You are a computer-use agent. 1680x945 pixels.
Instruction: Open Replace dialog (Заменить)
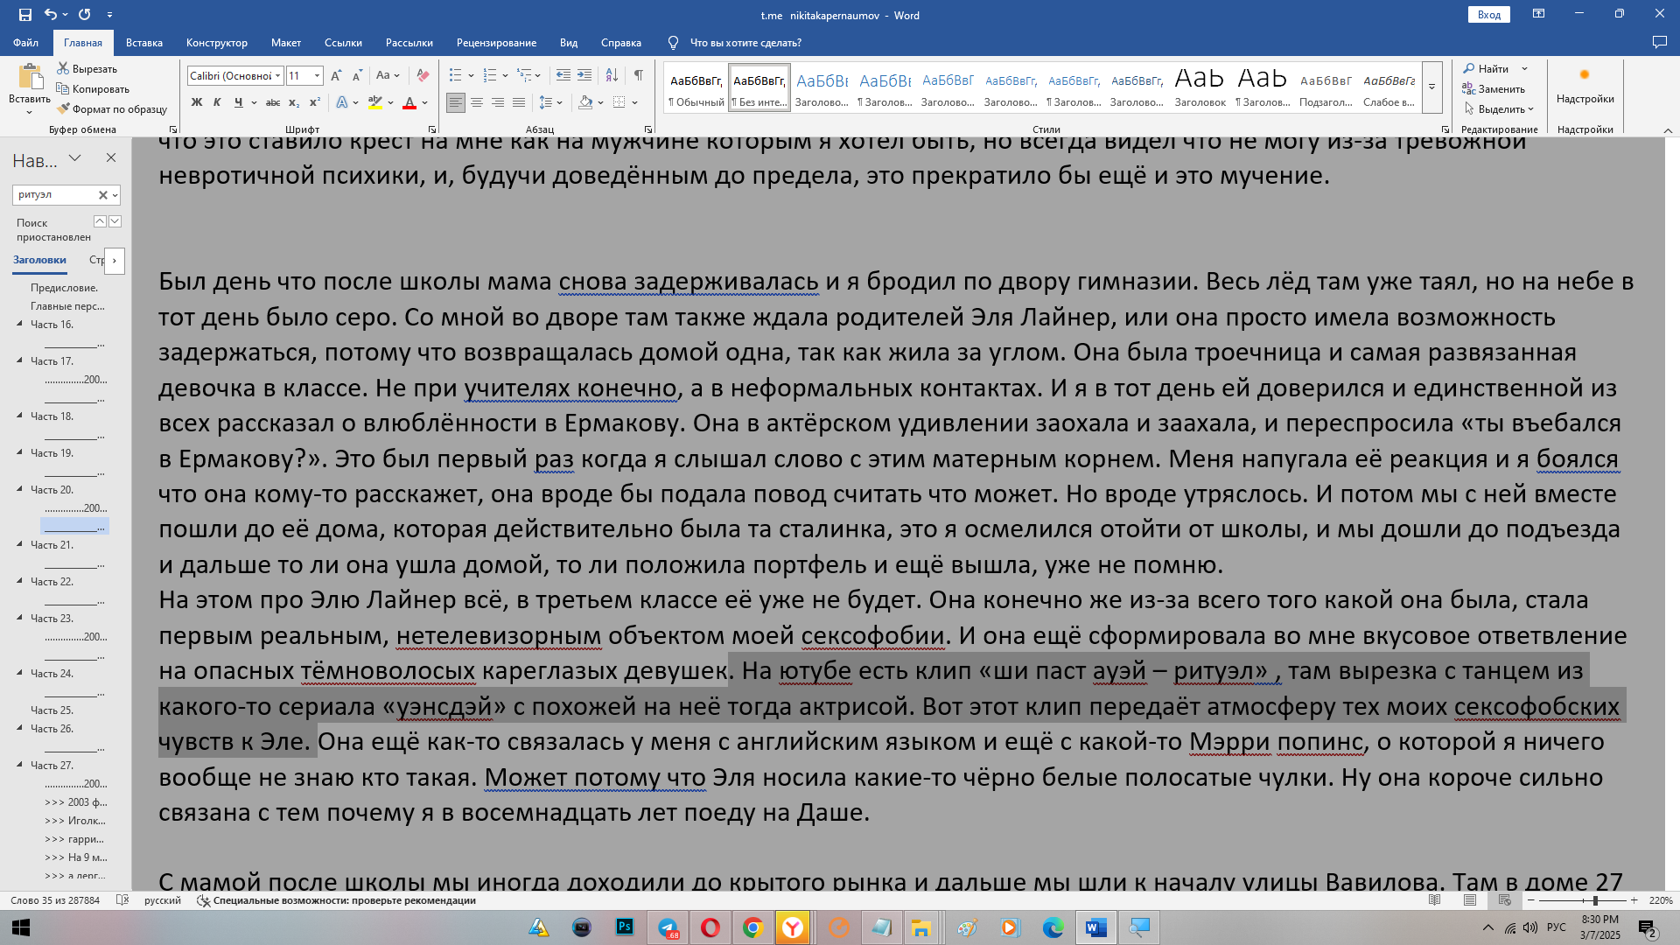(x=1494, y=89)
